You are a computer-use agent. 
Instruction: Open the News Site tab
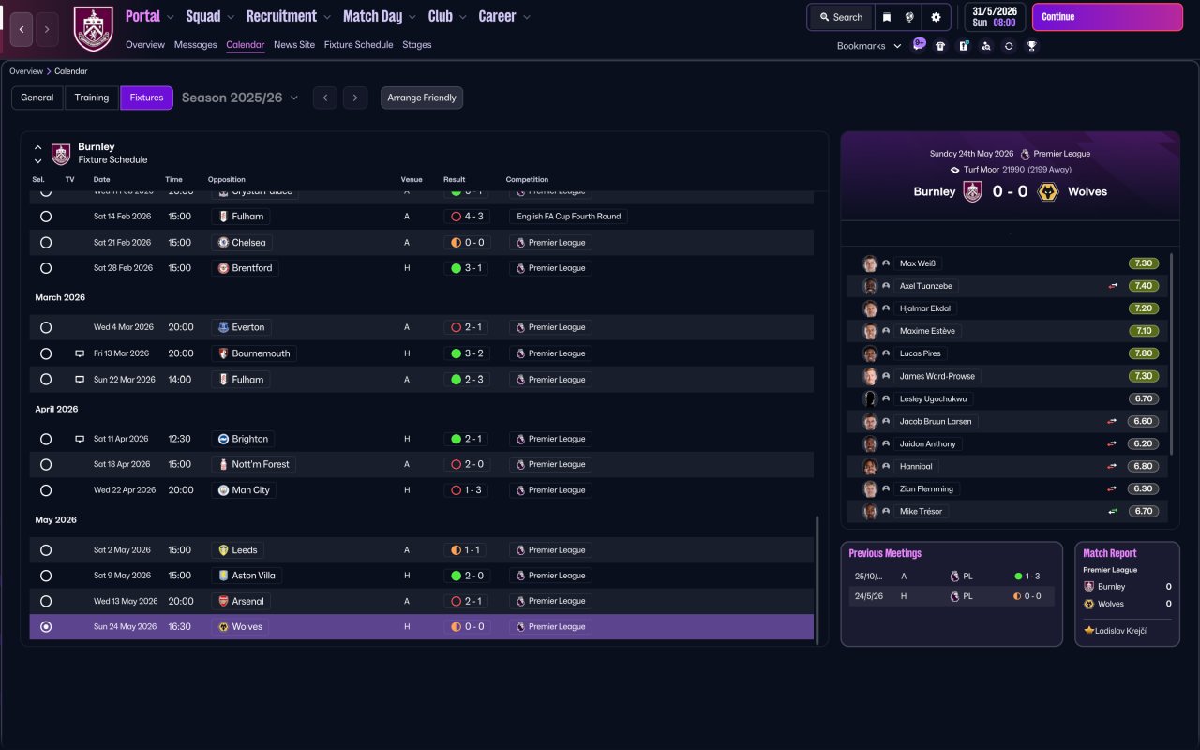pyautogui.click(x=294, y=45)
